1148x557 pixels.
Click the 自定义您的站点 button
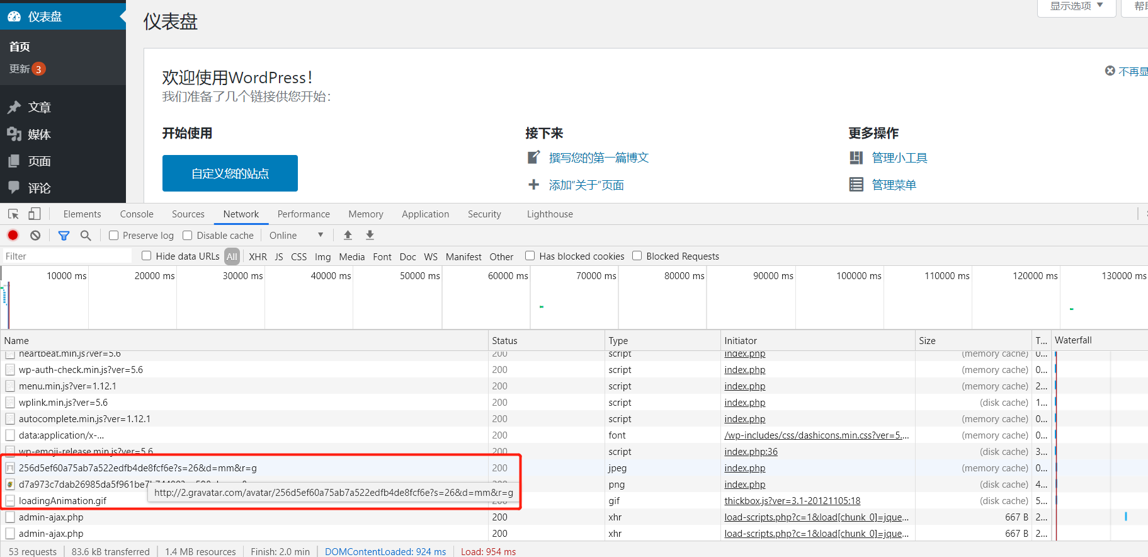tap(230, 173)
